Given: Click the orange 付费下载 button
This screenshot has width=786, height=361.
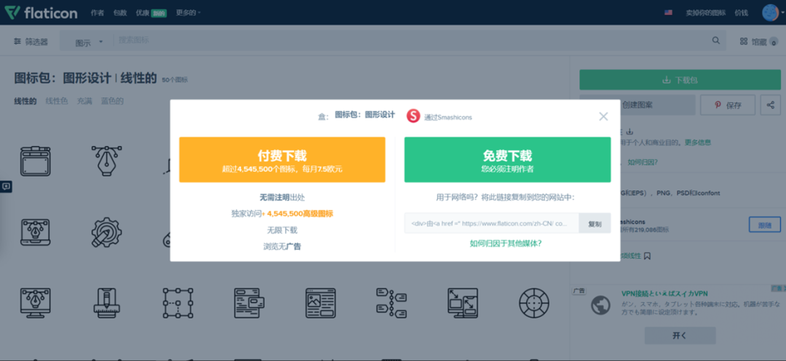Looking at the screenshot, I should pyautogui.click(x=282, y=160).
